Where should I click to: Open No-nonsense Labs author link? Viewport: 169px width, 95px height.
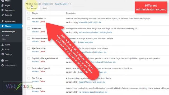[x=86, y=92]
